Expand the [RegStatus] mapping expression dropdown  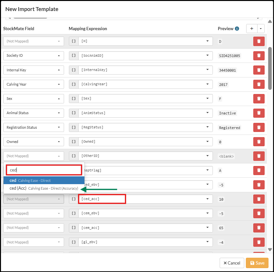point(207,127)
